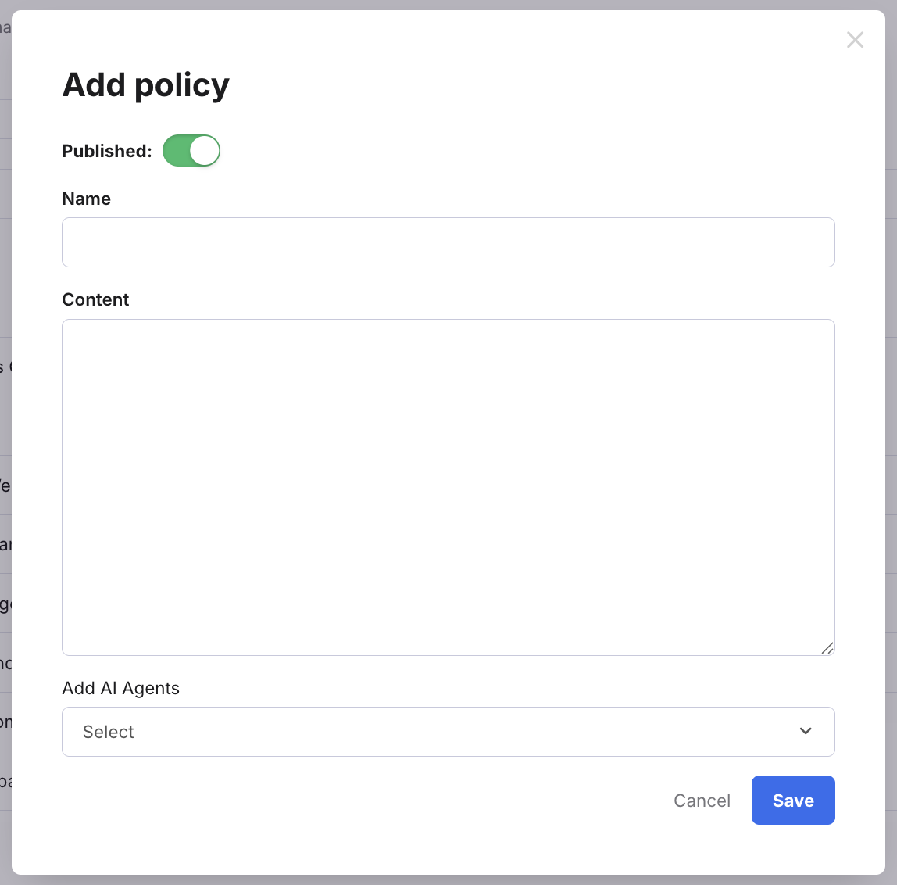Click the Content box resize handle

827,648
